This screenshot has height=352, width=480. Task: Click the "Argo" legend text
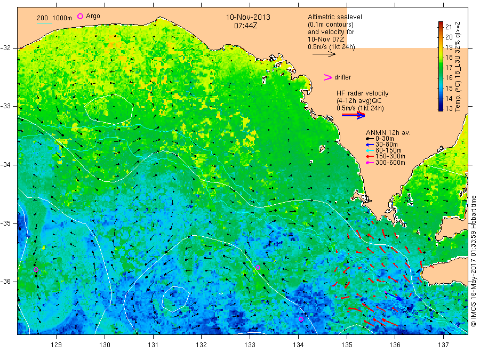pyautogui.click(x=93, y=16)
